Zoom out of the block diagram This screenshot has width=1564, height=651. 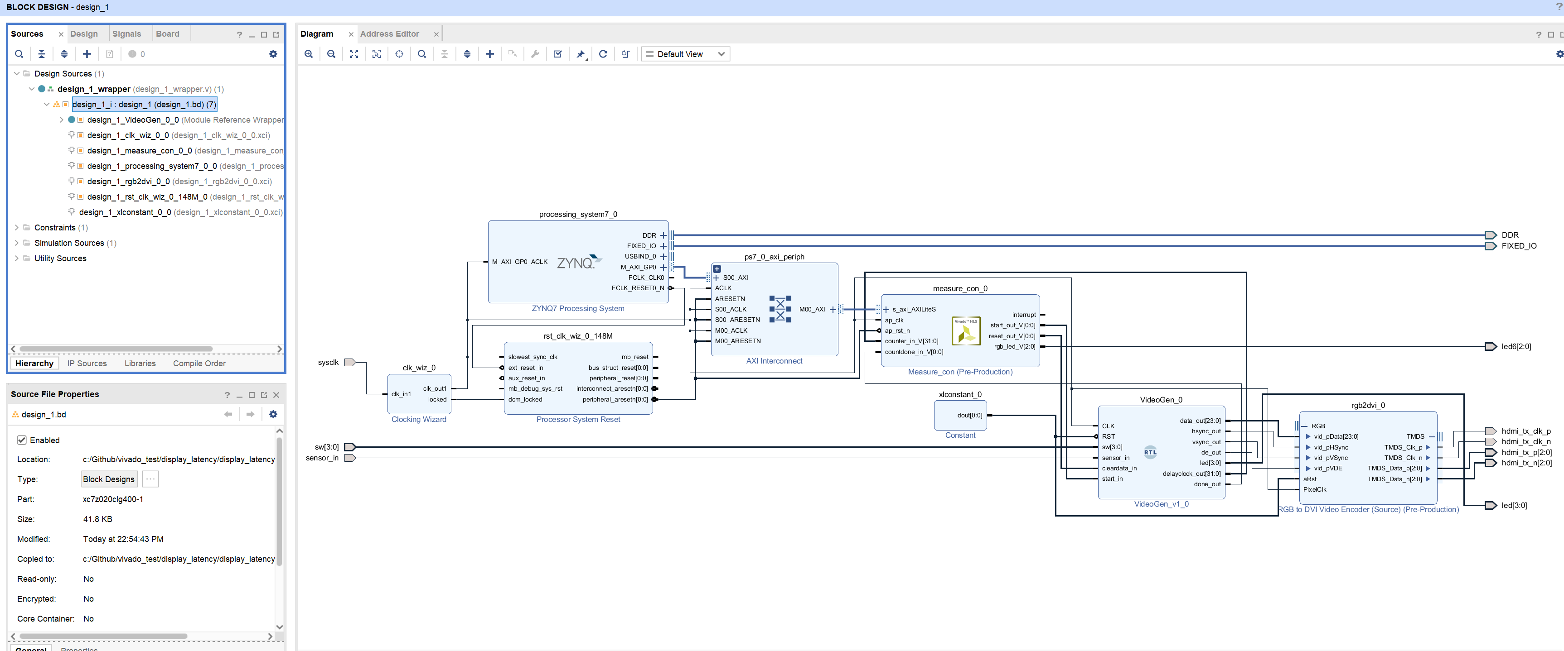tap(331, 54)
